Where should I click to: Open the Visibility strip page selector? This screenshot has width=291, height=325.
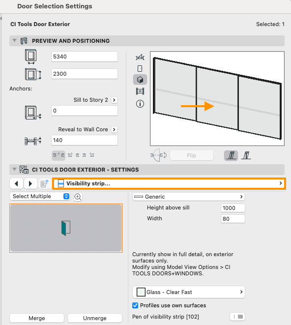click(x=169, y=183)
